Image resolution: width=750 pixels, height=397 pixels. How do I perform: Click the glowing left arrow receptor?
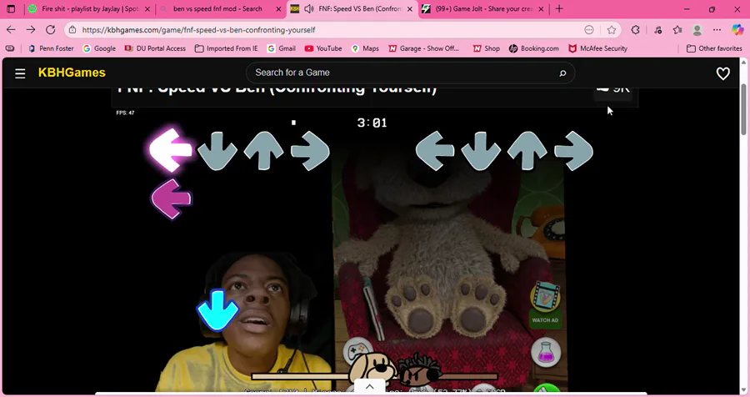171,150
